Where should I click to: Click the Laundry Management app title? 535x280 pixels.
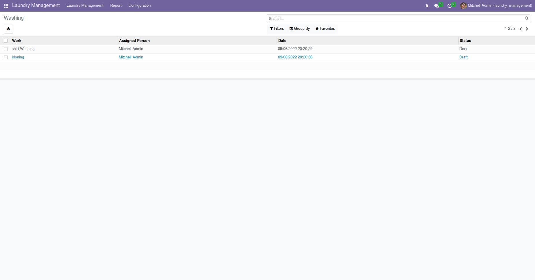[x=36, y=5]
